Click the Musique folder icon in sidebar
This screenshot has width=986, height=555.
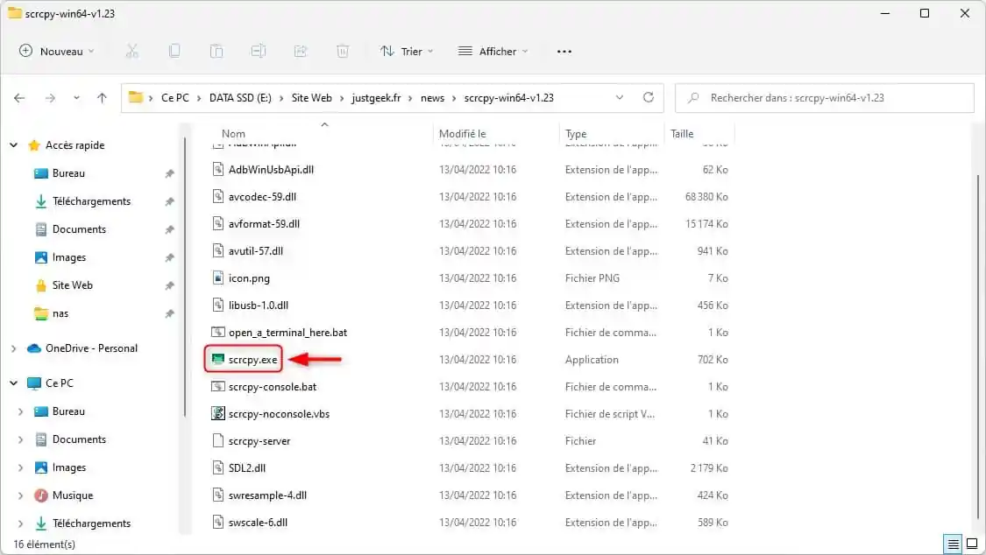pos(41,495)
